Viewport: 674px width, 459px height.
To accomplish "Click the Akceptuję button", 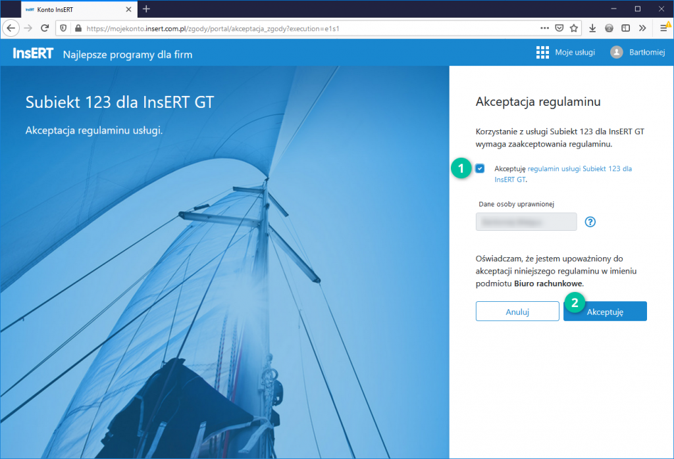I will tap(606, 311).
